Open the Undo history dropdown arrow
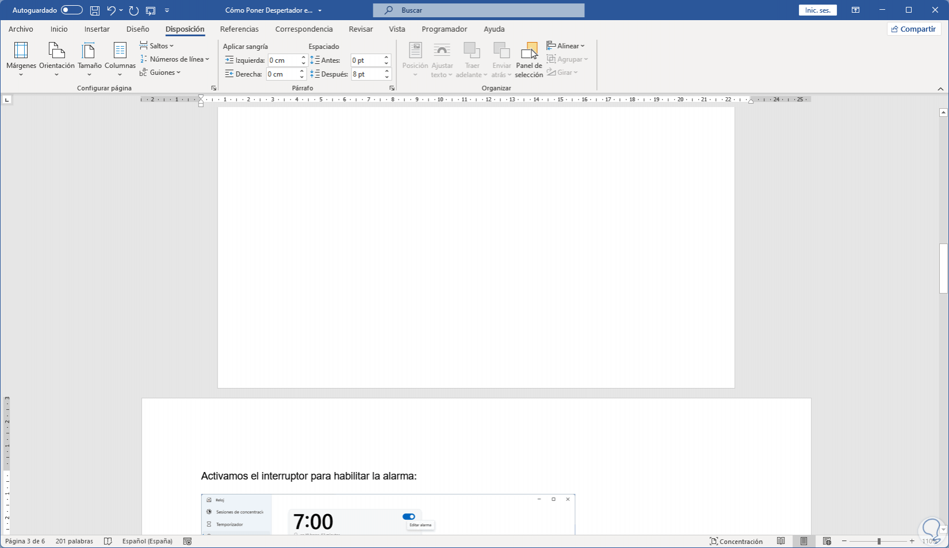Image resolution: width=949 pixels, height=548 pixels. [121, 10]
